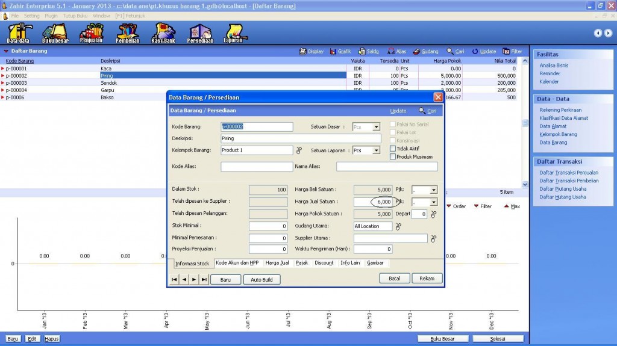Click the Auto Build button
The image size is (617, 346).
262,280
